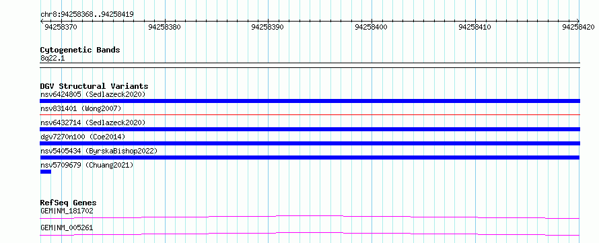Image resolution: width=599 pixels, height=243 pixels.
Task: Open variant nsv6432714 (Sedlazeck2020) label
Action: coord(93,123)
